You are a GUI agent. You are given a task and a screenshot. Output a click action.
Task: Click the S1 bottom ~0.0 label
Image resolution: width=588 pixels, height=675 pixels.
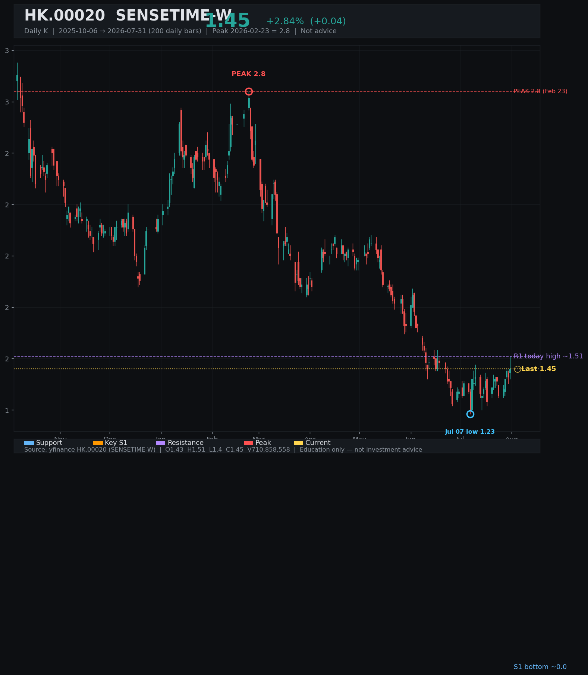tap(540, 667)
